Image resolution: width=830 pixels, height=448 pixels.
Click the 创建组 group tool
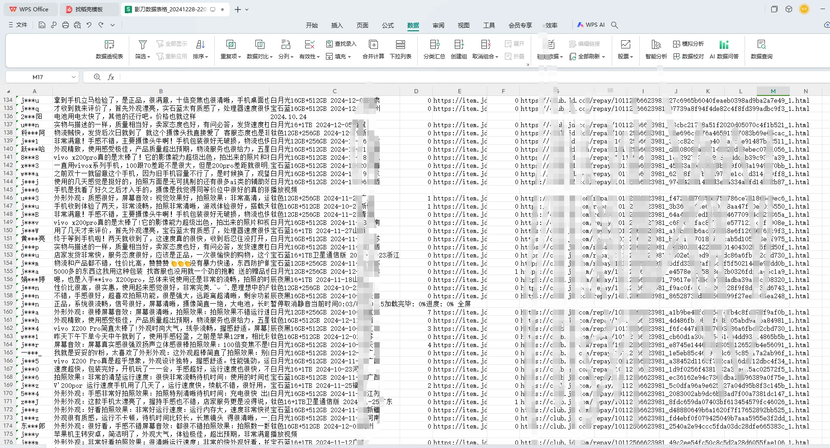(459, 49)
